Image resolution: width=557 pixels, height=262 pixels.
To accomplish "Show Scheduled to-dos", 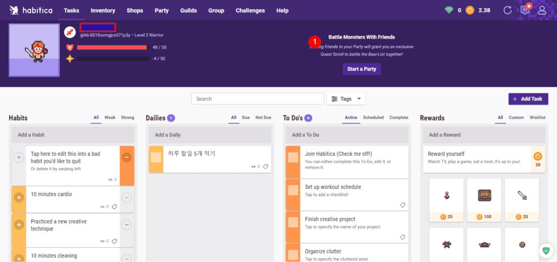I will pyautogui.click(x=373, y=117).
